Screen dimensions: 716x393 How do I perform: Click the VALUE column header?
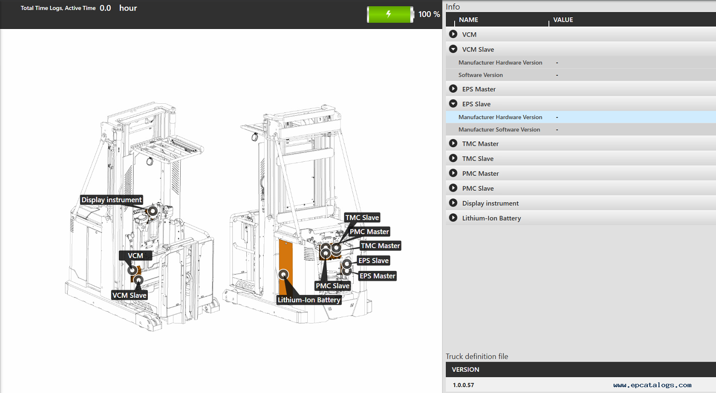563,20
